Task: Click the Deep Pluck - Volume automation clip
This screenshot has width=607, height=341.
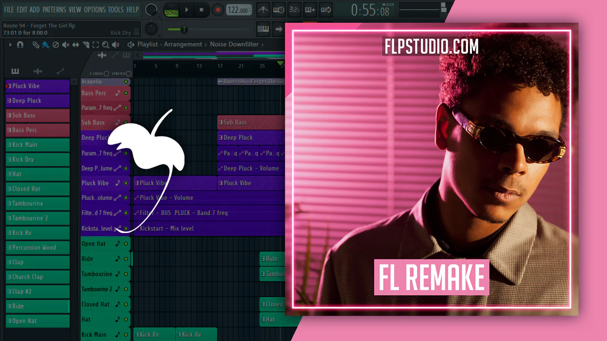Action: [x=251, y=169]
